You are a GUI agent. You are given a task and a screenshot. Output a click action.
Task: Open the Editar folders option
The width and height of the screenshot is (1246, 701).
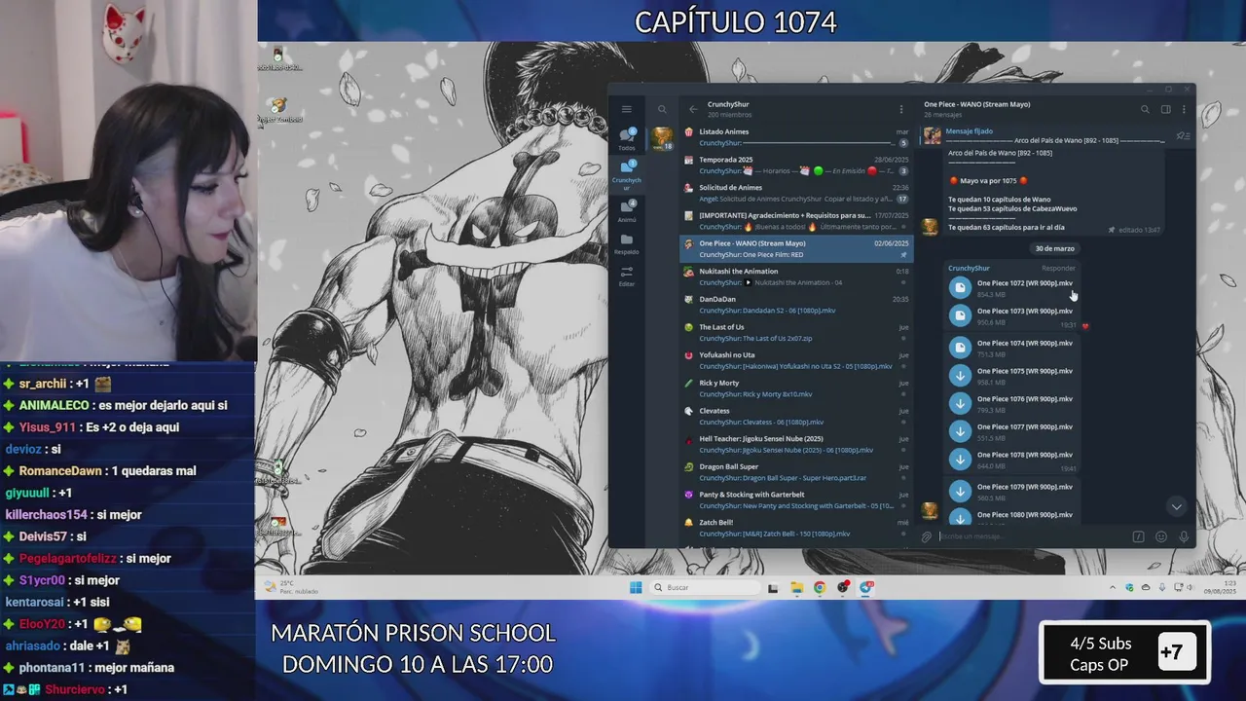(627, 277)
